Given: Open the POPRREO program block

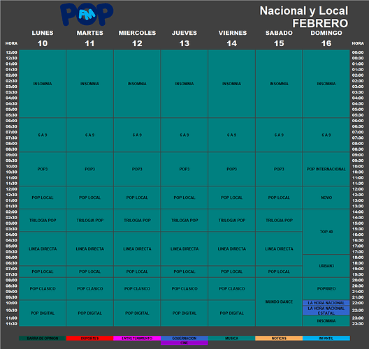Looking at the screenshot, I should (x=326, y=288).
